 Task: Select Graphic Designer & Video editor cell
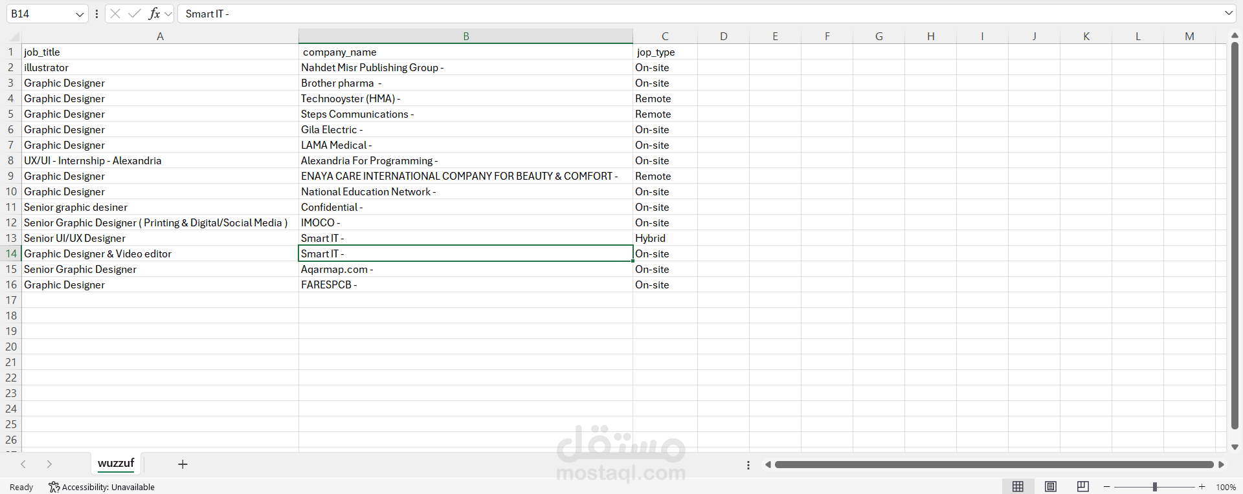point(160,253)
